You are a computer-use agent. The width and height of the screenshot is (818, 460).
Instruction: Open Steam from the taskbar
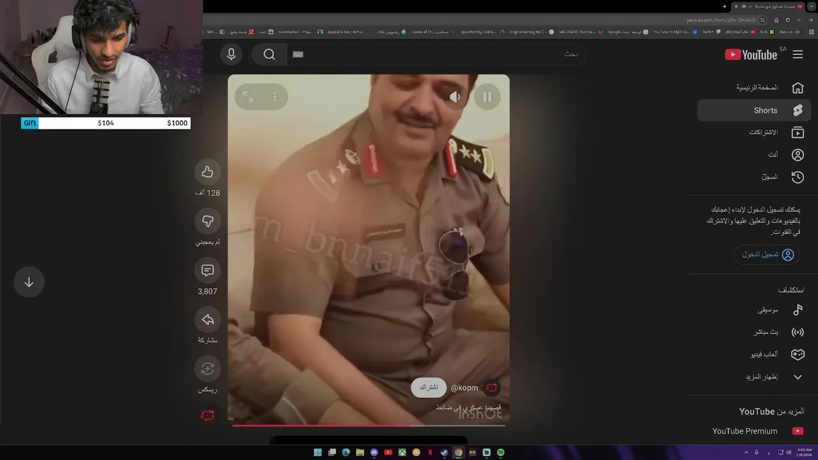click(x=444, y=452)
